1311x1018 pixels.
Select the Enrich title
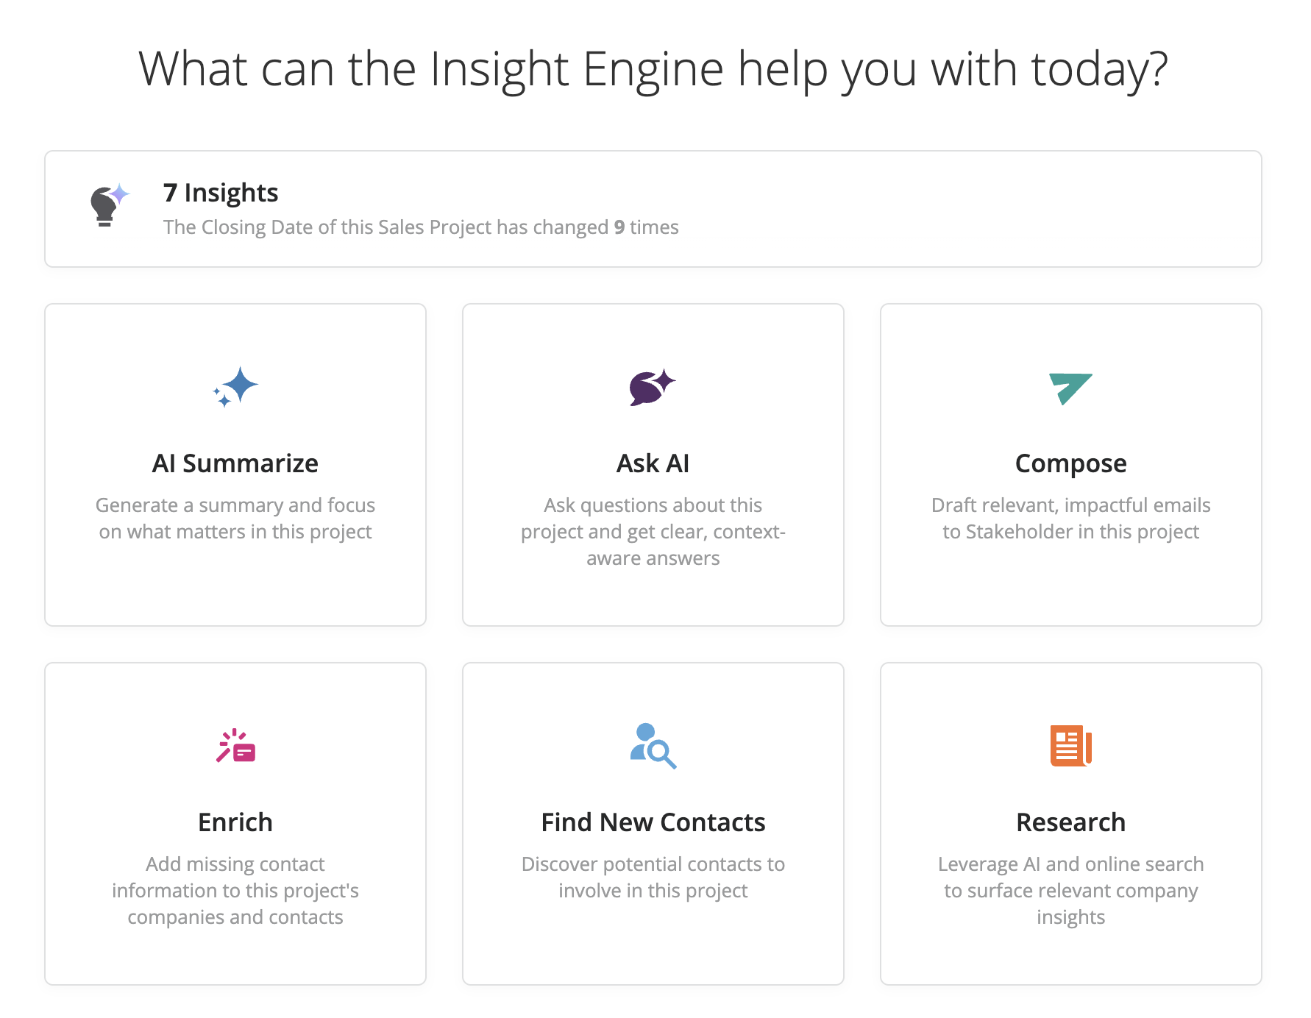coord(235,822)
